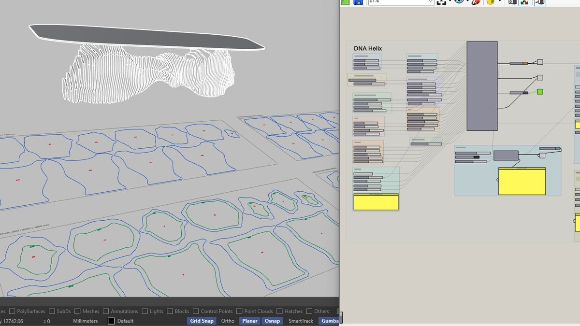This screenshot has width=580, height=326.
Task: Select the tall gray main component
Action: pos(482,86)
